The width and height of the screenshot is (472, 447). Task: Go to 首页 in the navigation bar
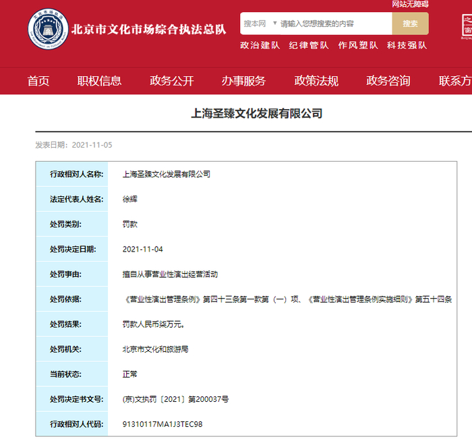click(x=38, y=81)
